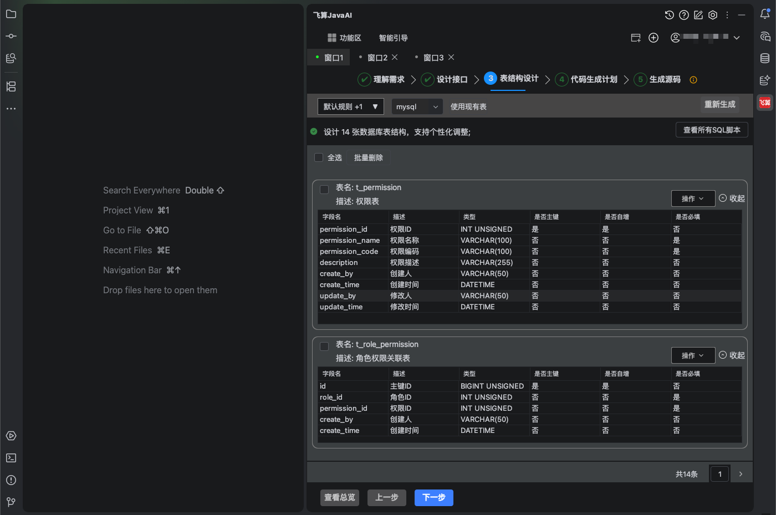The width and height of the screenshot is (776, 515).
Task: Open the Database tool window icon
Action: (765, 58)
